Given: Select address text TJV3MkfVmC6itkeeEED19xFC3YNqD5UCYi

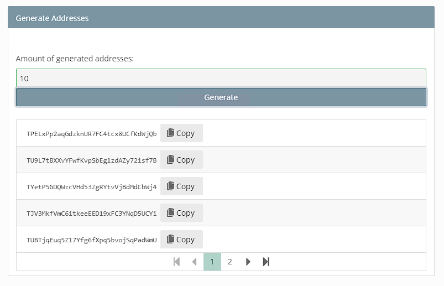Looking at the screenshot, I should (x=91, y=213).
